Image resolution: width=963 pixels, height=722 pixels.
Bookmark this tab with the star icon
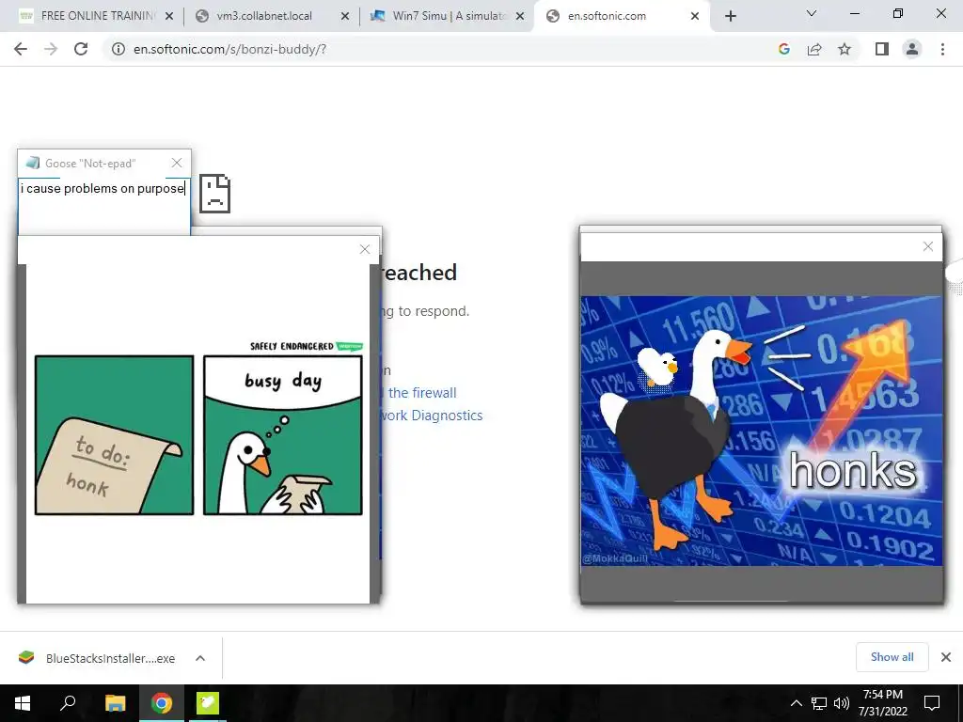pyautogui.click(x=845, y=49)
